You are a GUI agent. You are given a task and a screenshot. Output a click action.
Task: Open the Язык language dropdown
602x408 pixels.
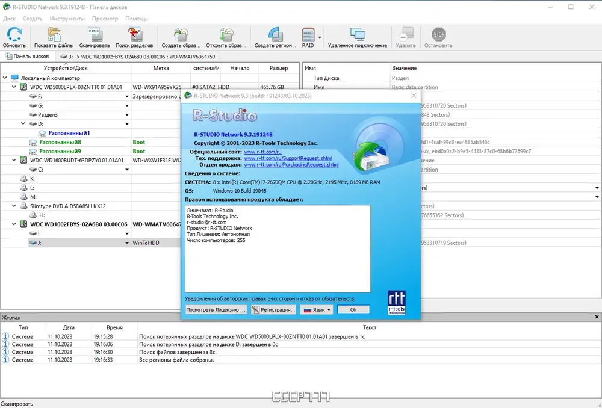pos(317,309)
